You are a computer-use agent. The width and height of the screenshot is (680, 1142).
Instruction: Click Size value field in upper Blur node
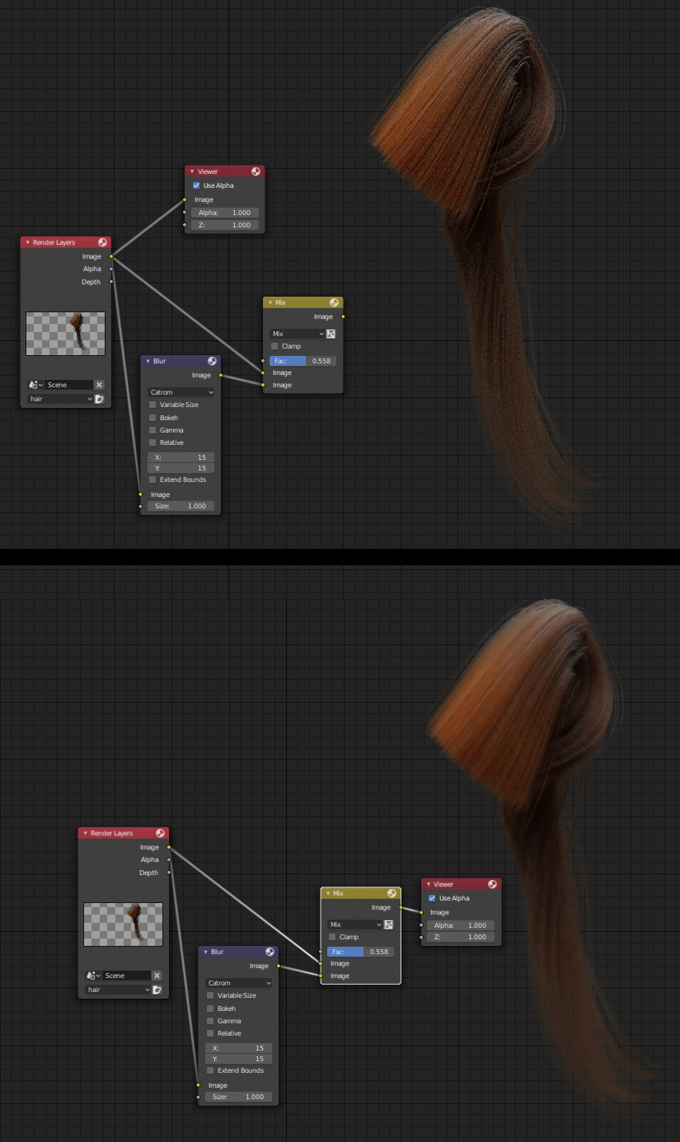181,506
